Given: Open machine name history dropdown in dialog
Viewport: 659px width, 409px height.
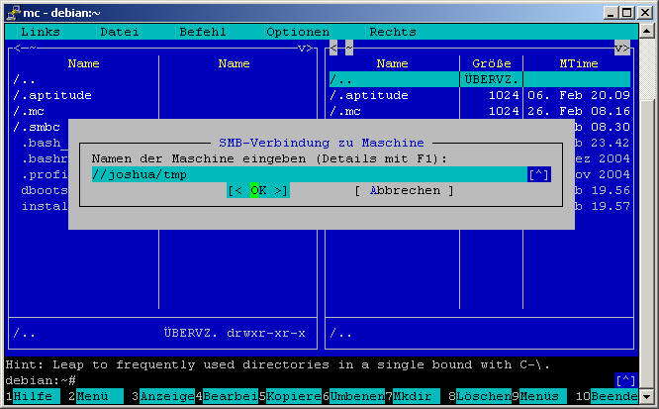Looking at the screenshot, I should point(539,174).
